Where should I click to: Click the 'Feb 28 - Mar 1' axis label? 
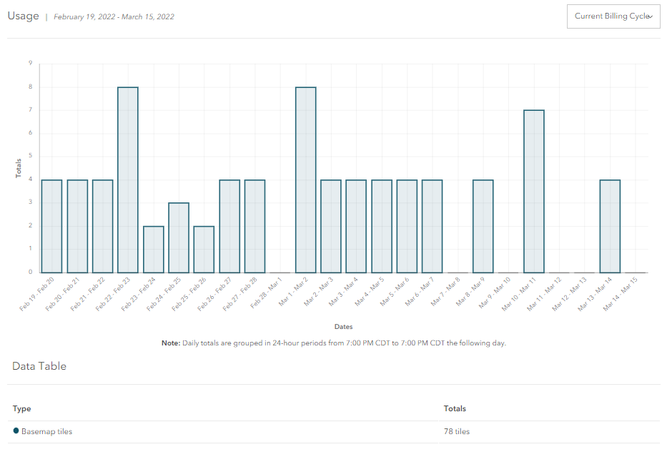click(266, 293)
